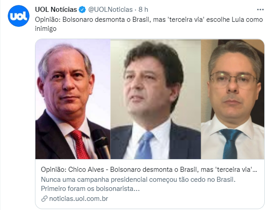Viewport: 272px width, 210px height.
Task: Click the eyeglasses on right man
Action: tap(233, 80)
